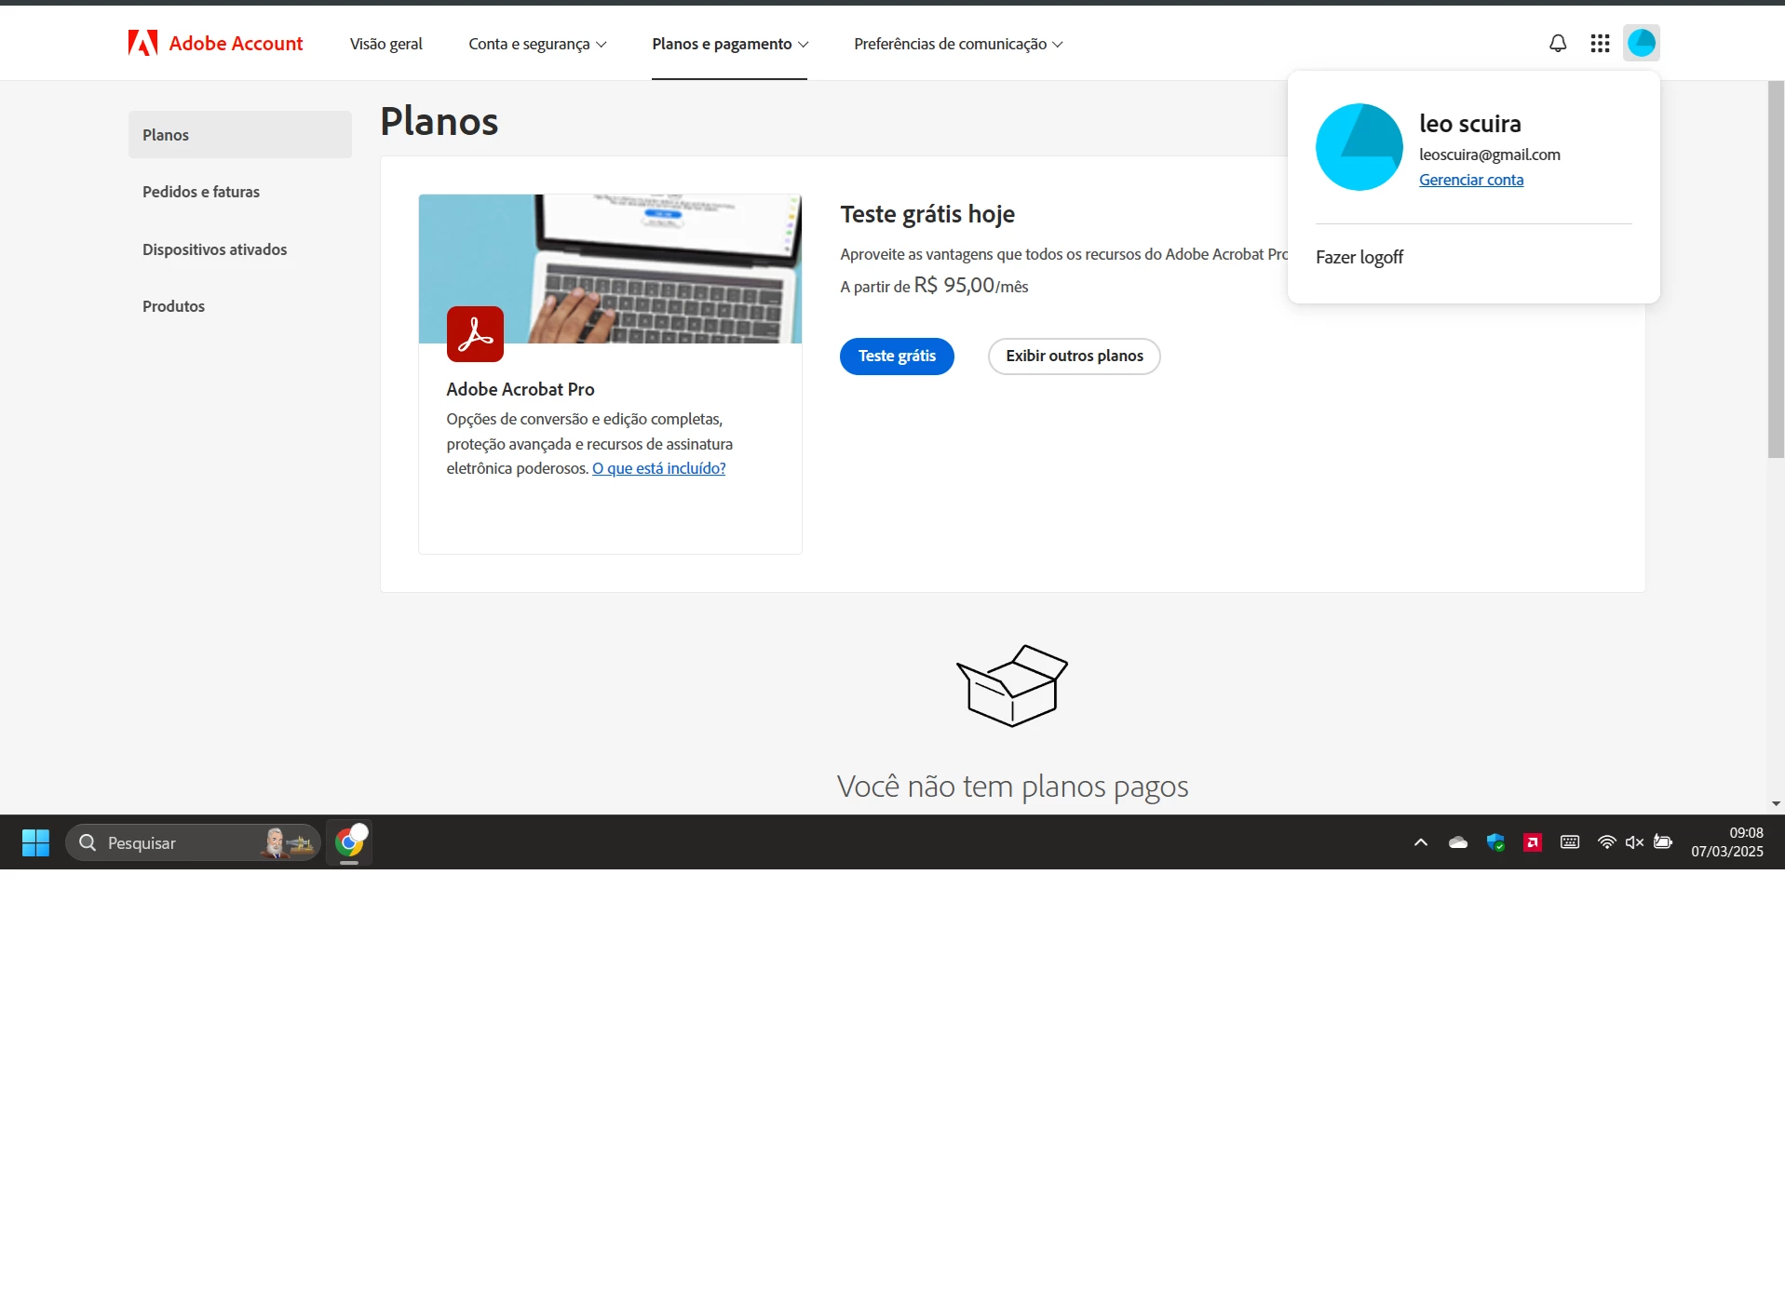
Task: Open the O que está incluído link
Action: pyautogui.click(x=659, y=468)
